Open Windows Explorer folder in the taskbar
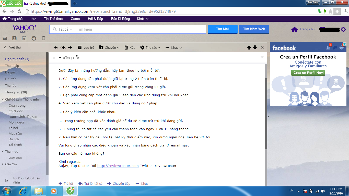The image size is (349, 196). (39, 191)
